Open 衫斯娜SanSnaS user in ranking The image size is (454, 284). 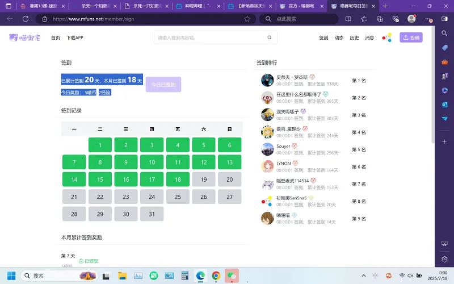pos(291,198)
